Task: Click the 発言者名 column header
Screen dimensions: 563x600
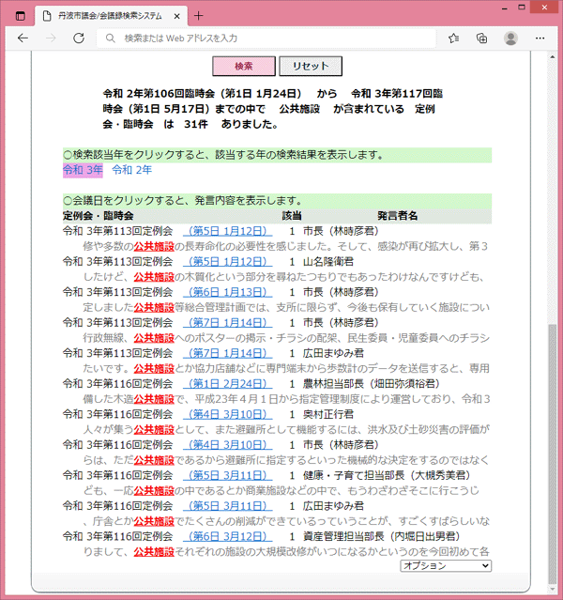Action: (397, 216)
